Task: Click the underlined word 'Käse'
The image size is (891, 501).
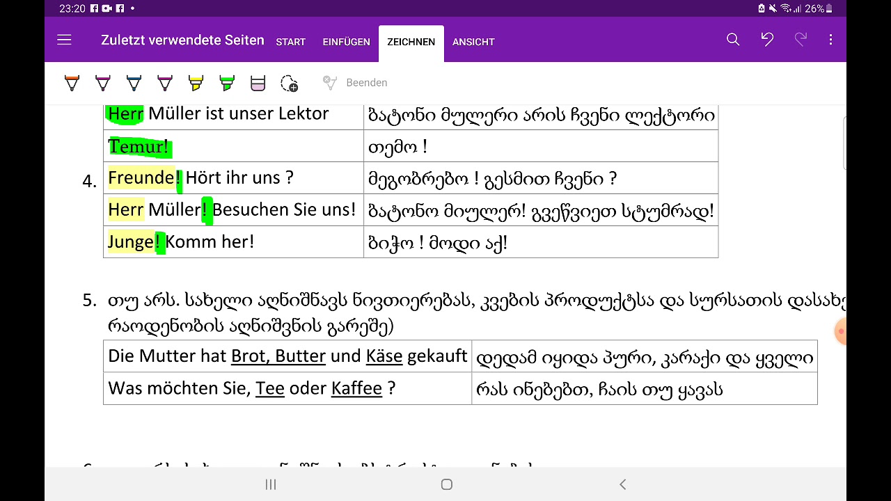Action: [x=384, y=356]
